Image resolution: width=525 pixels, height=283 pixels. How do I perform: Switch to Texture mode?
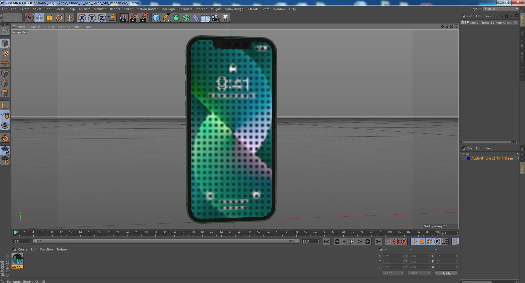point(5,53)
